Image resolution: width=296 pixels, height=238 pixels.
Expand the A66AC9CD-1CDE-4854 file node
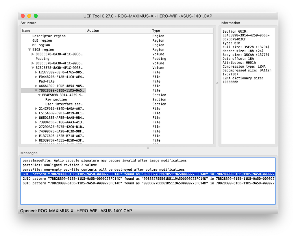pyautogui.click(x=36, y=86)
